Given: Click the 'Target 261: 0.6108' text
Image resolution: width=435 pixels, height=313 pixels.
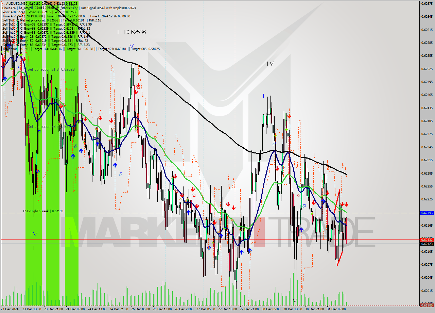Looking at the screenshot, I should (x=81, y=49).
